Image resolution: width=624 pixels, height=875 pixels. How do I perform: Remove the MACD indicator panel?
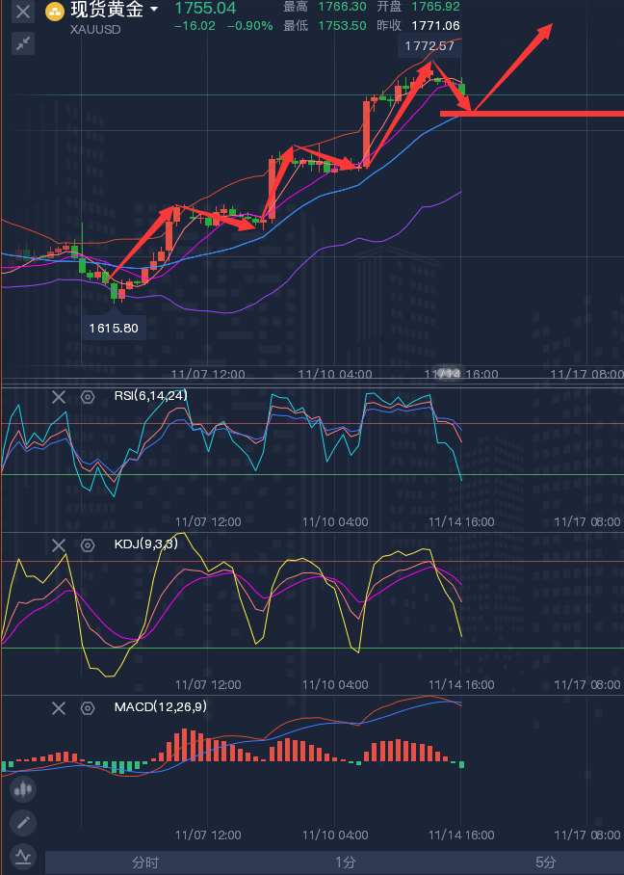click(59, 708)
